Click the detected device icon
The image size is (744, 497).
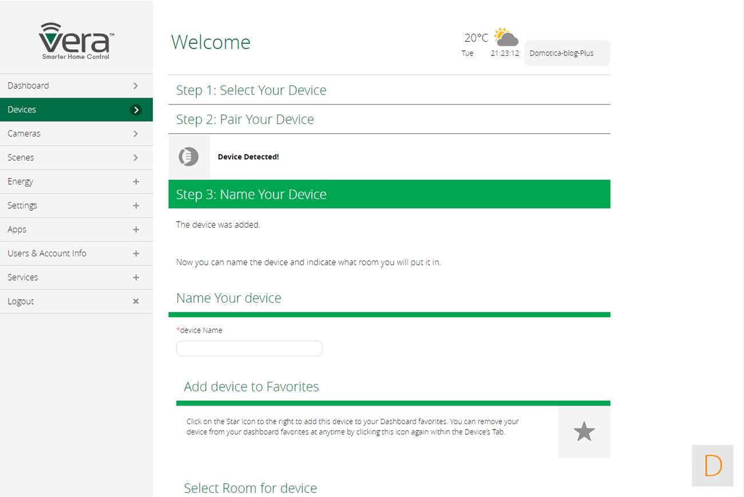189,157
